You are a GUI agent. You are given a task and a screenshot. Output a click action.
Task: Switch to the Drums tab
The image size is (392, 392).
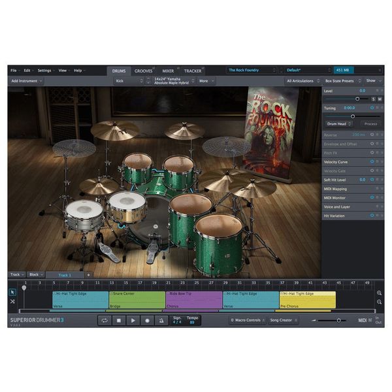[119, 71]
